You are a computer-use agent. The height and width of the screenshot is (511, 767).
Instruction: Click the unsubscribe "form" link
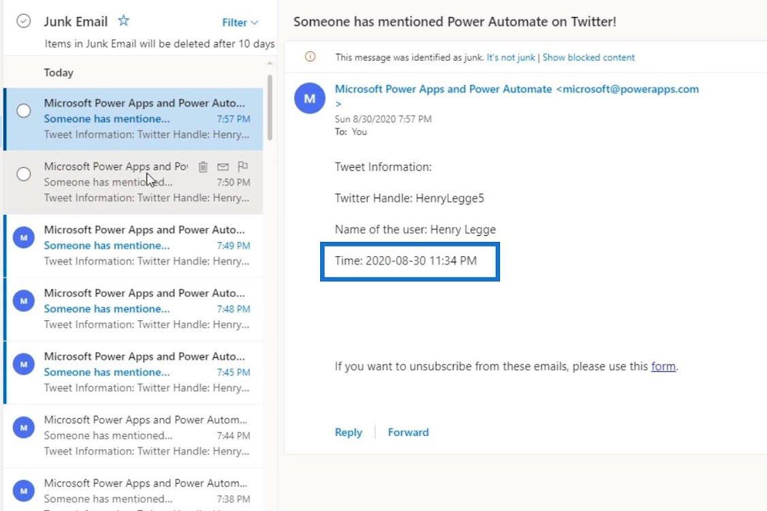pyautogui.click(x=663, y=366)
